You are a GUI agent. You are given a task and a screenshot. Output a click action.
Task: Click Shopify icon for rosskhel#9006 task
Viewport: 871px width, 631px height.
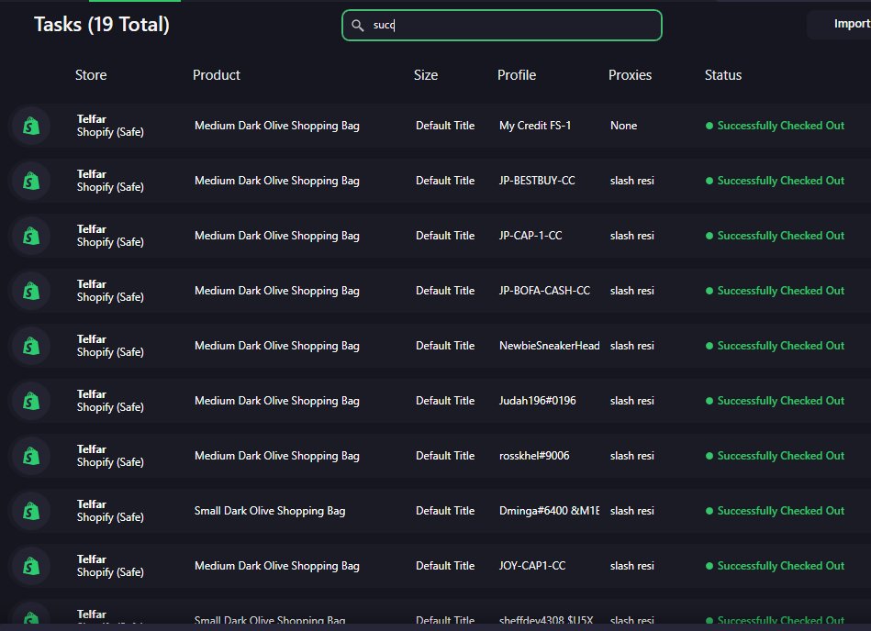point(31,456)
